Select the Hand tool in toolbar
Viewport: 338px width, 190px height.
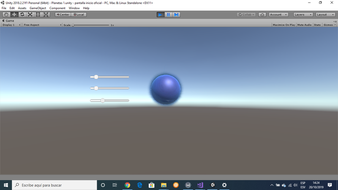[x=6, y=14]
